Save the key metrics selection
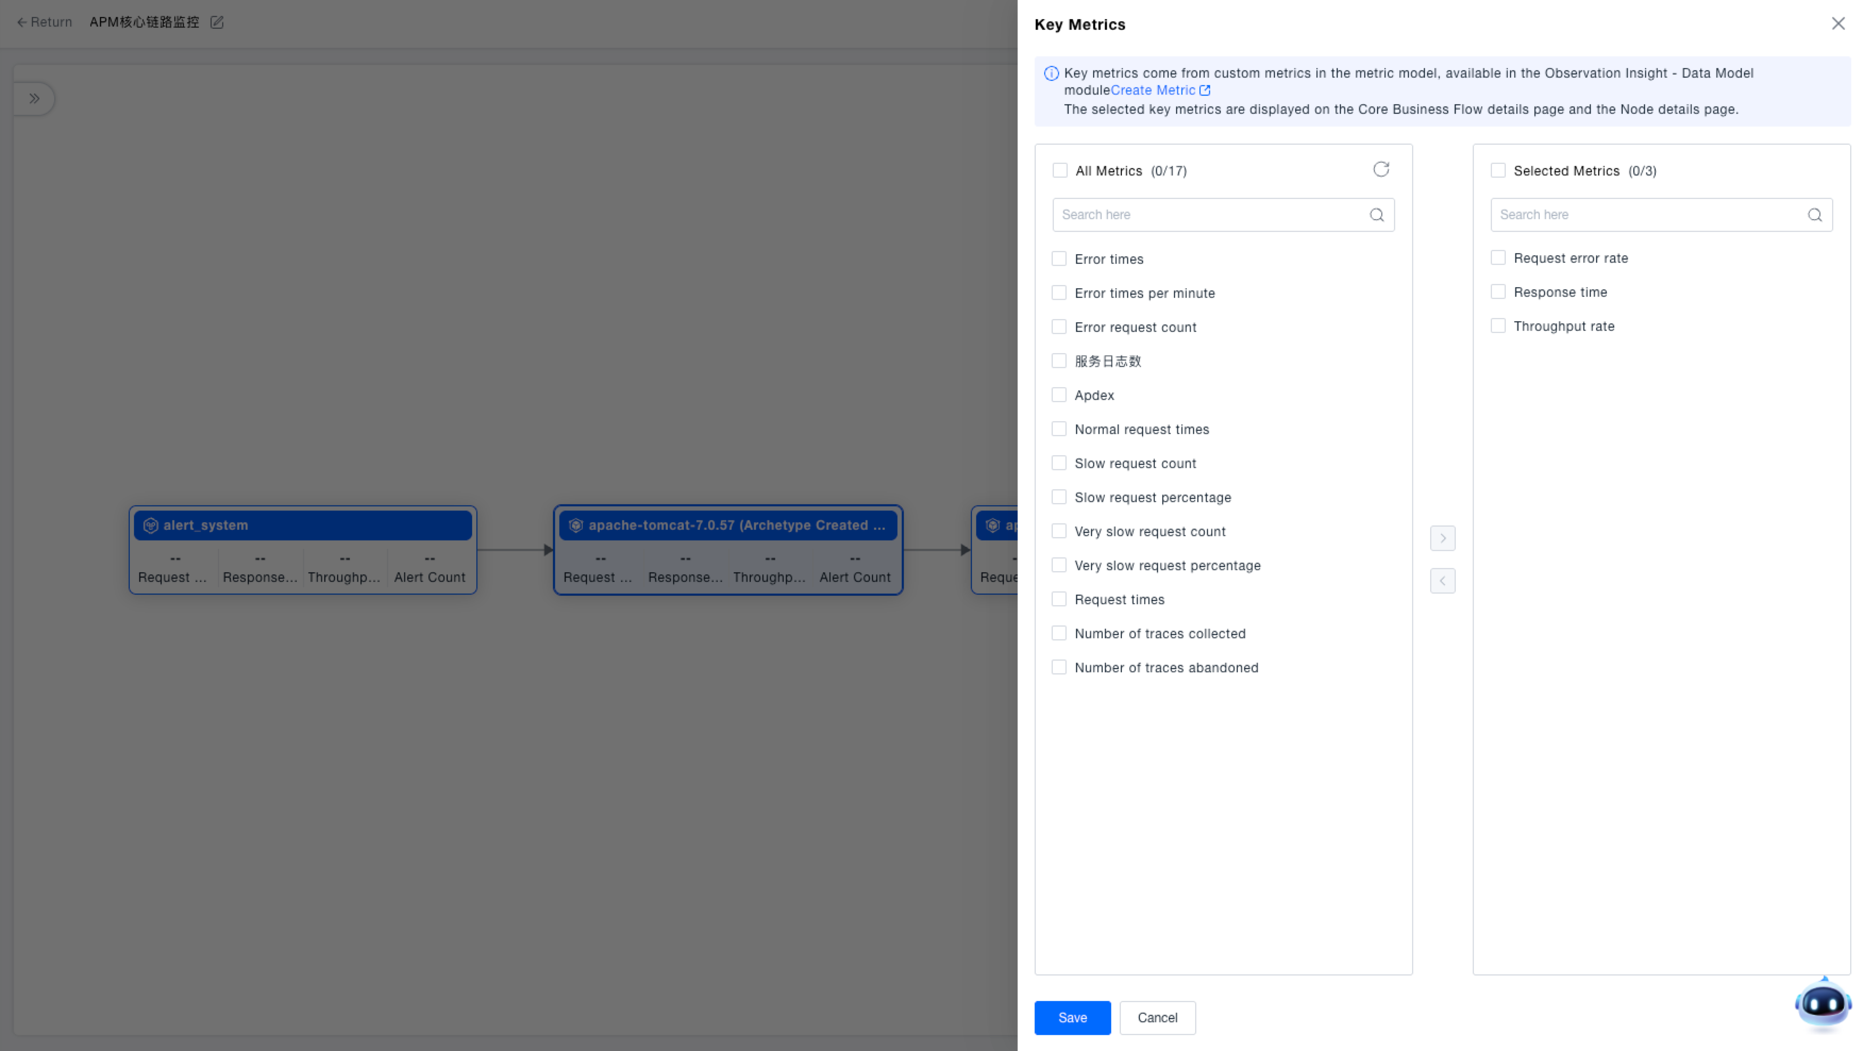 [1072, 1017]
